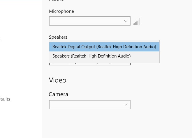
Task: Click the blank gap between Video and Camera
Action: click(87, 87)
